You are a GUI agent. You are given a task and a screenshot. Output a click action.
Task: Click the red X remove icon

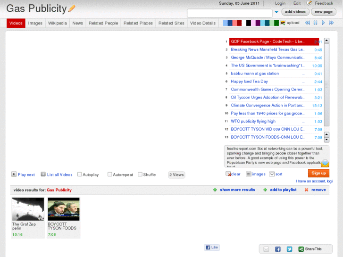coord(307,190)
